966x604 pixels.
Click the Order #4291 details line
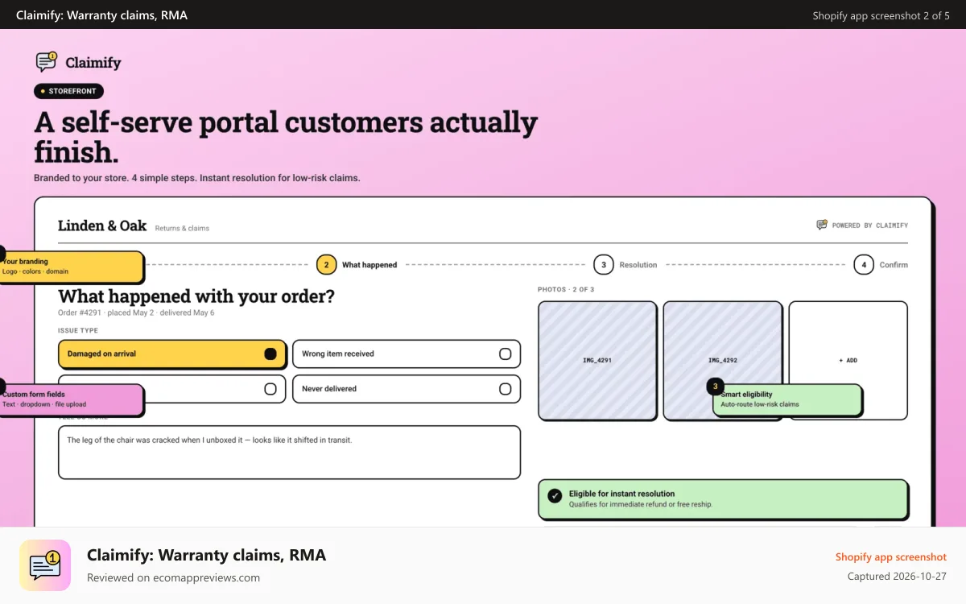pos(136,313)
